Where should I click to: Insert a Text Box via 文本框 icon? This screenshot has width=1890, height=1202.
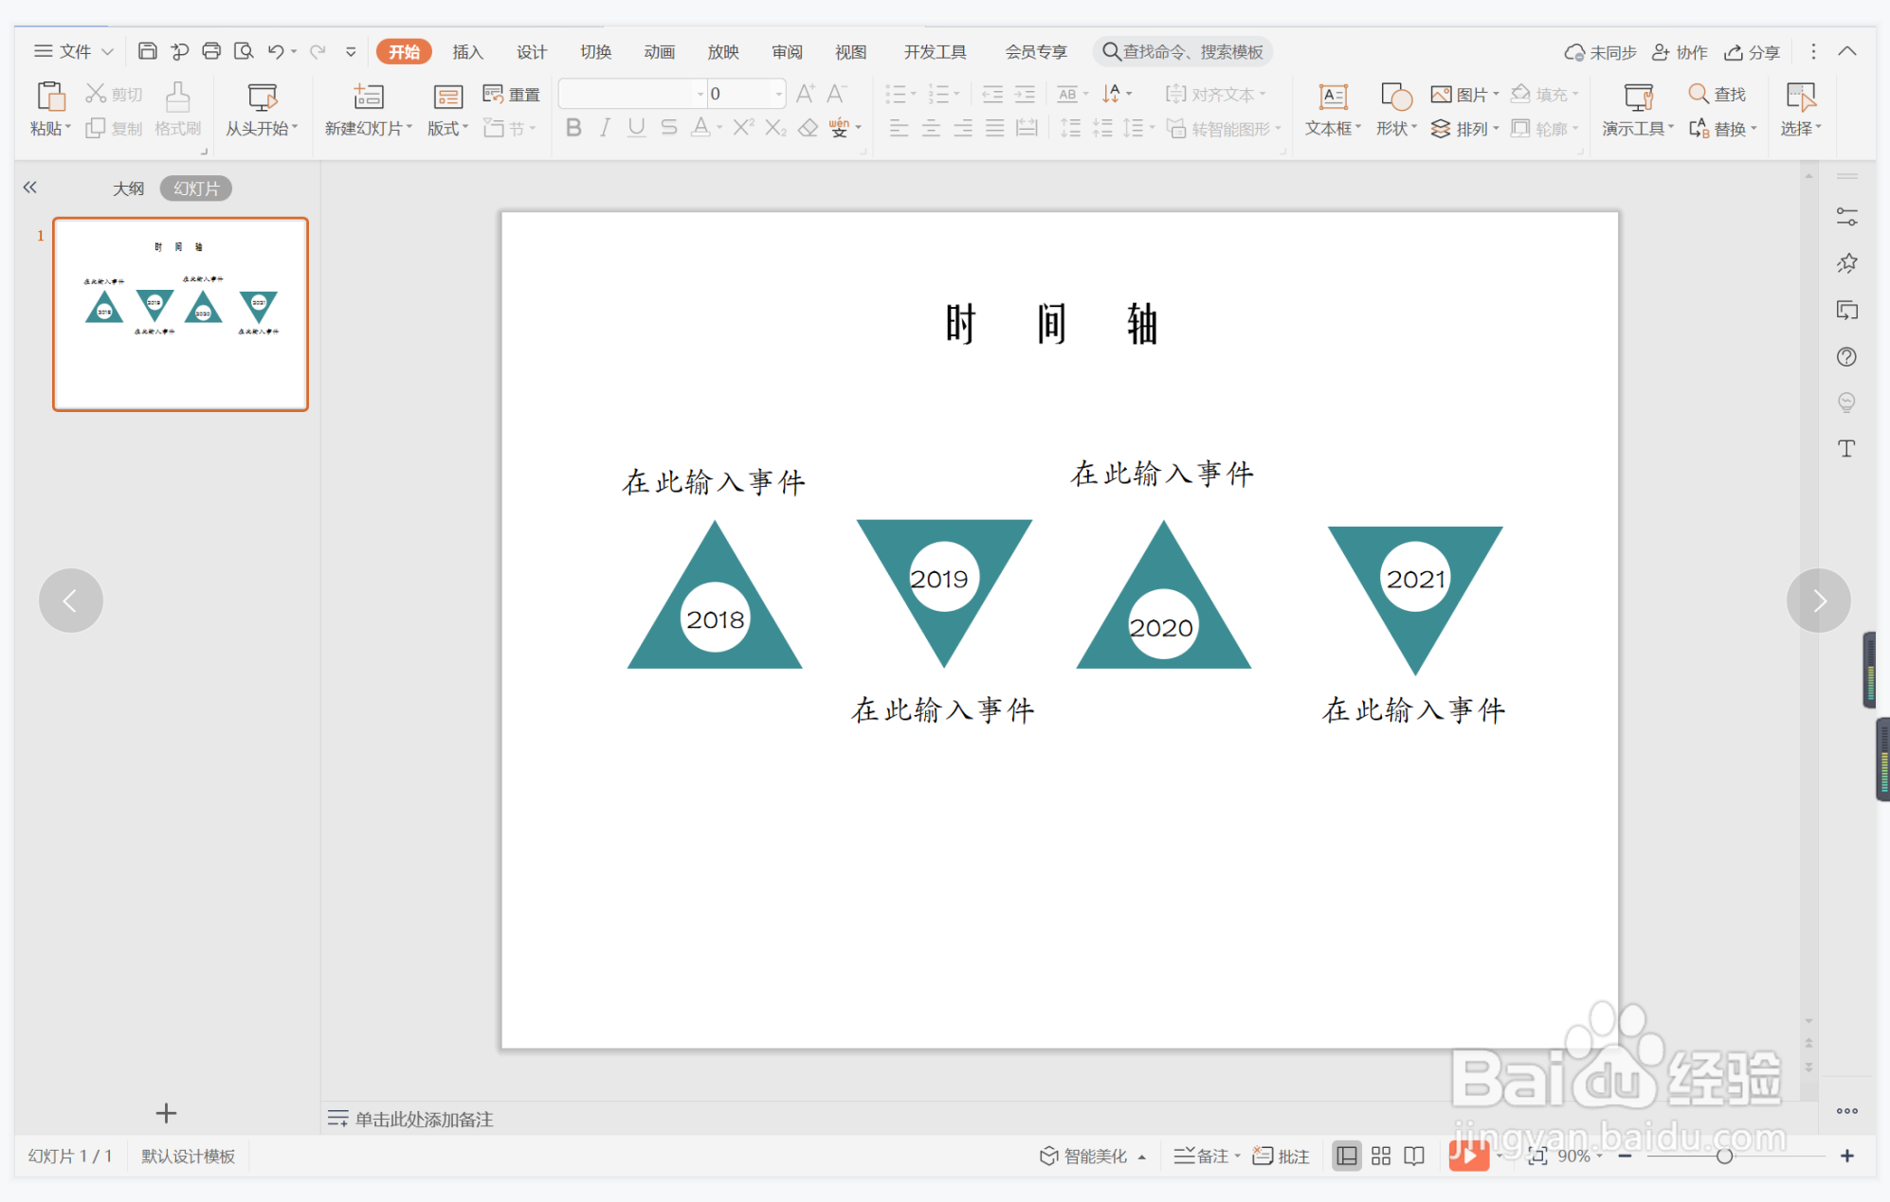pos(1333,98)
